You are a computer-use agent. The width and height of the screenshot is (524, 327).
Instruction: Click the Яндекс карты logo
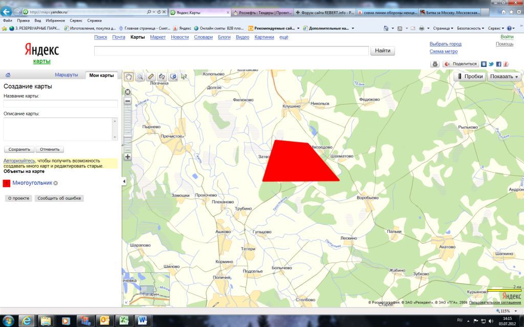[42, 53]
